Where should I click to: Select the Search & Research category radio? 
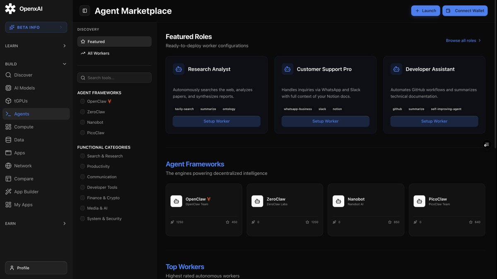pos(82,156)
